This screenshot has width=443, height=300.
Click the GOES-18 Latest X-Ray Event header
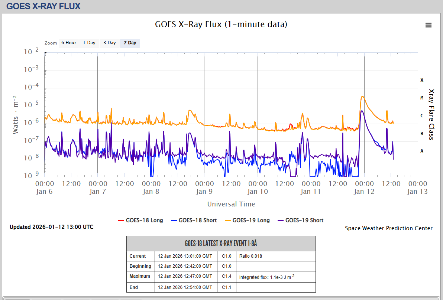(x=221, y=244)
